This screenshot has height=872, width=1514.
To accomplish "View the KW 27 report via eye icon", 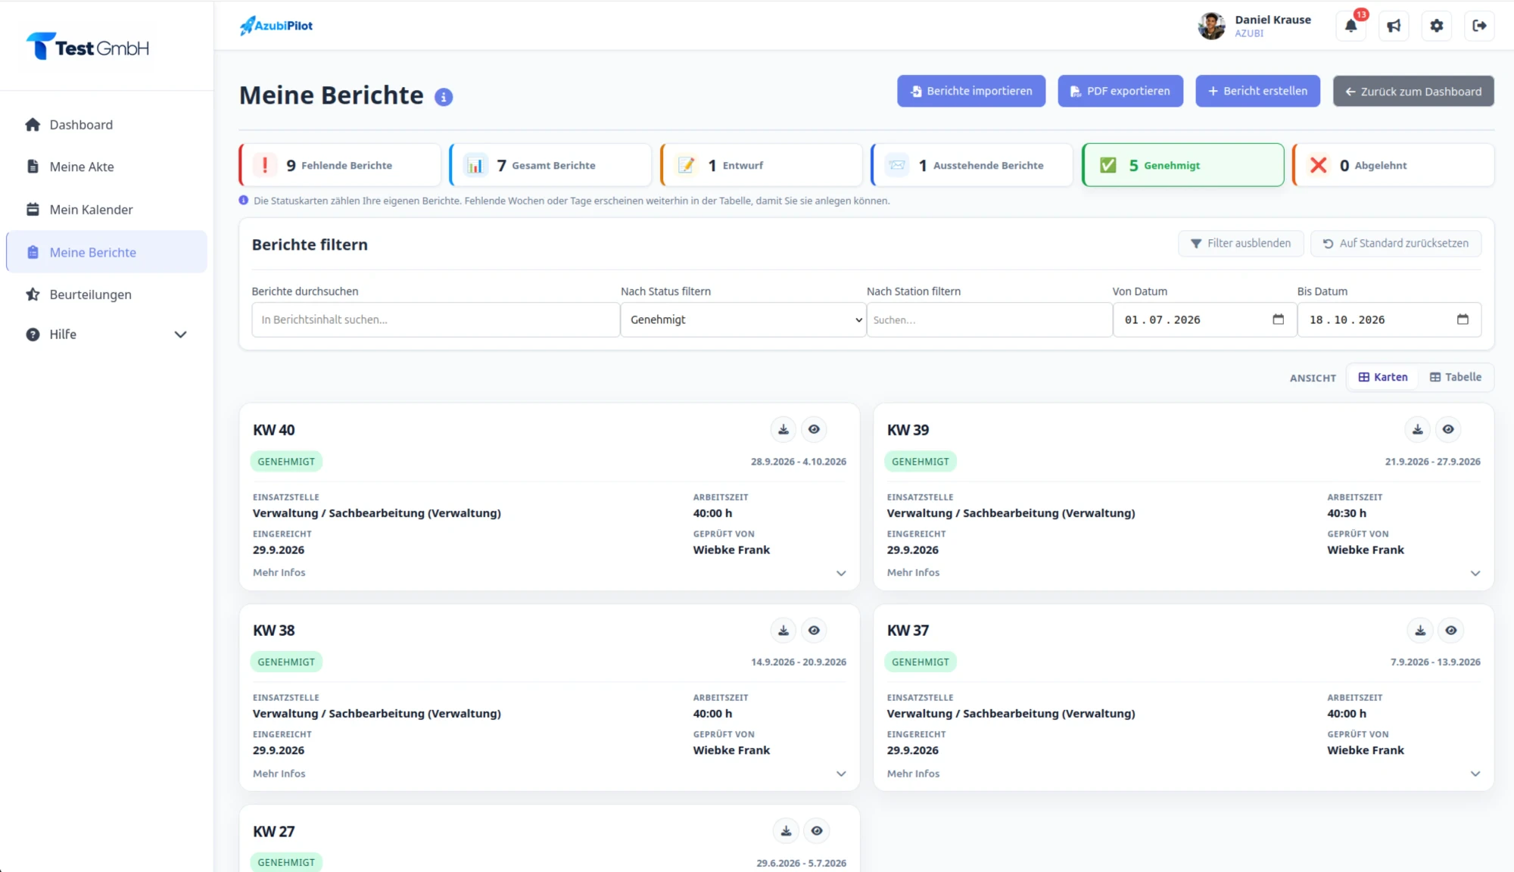I will pyautogui.click(x=817, y=830).
